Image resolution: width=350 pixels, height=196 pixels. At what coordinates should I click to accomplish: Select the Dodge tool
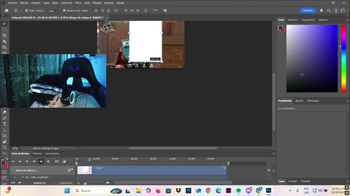point(4,112)
